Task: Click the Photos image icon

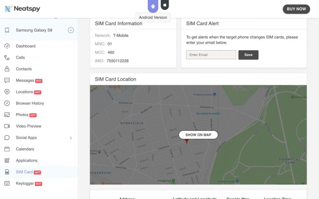Action: [x=7, y=115]
